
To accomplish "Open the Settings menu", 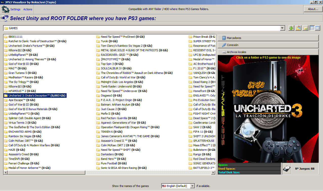I will point(15,9).
